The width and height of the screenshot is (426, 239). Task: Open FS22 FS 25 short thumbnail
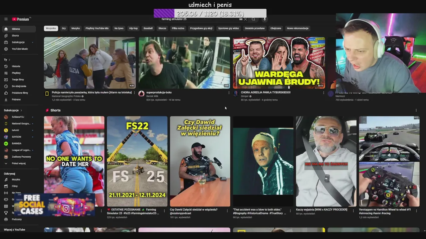[137, 161]
